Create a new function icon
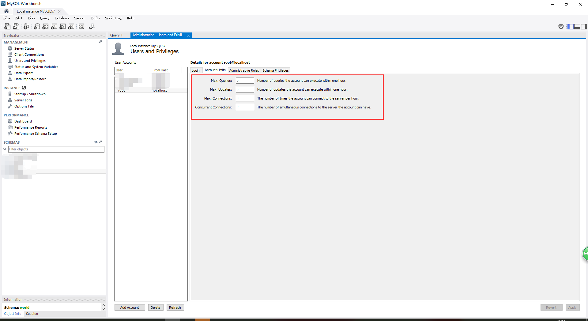This screenshot has height=321, width=588. (71, 27)
